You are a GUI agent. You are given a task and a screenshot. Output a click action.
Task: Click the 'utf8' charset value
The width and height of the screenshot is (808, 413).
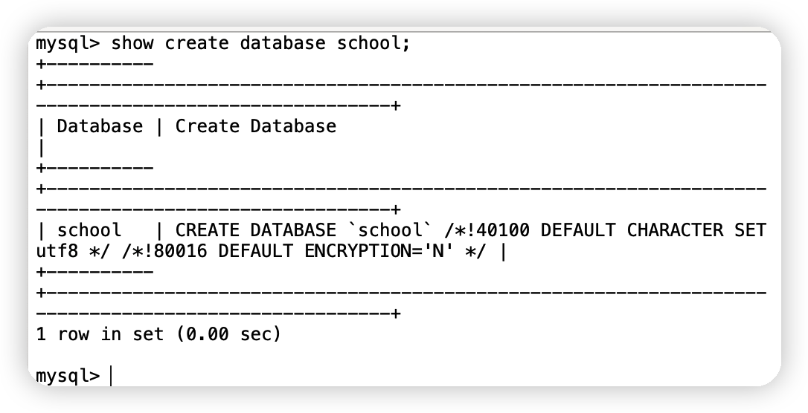tap(57, 251)
